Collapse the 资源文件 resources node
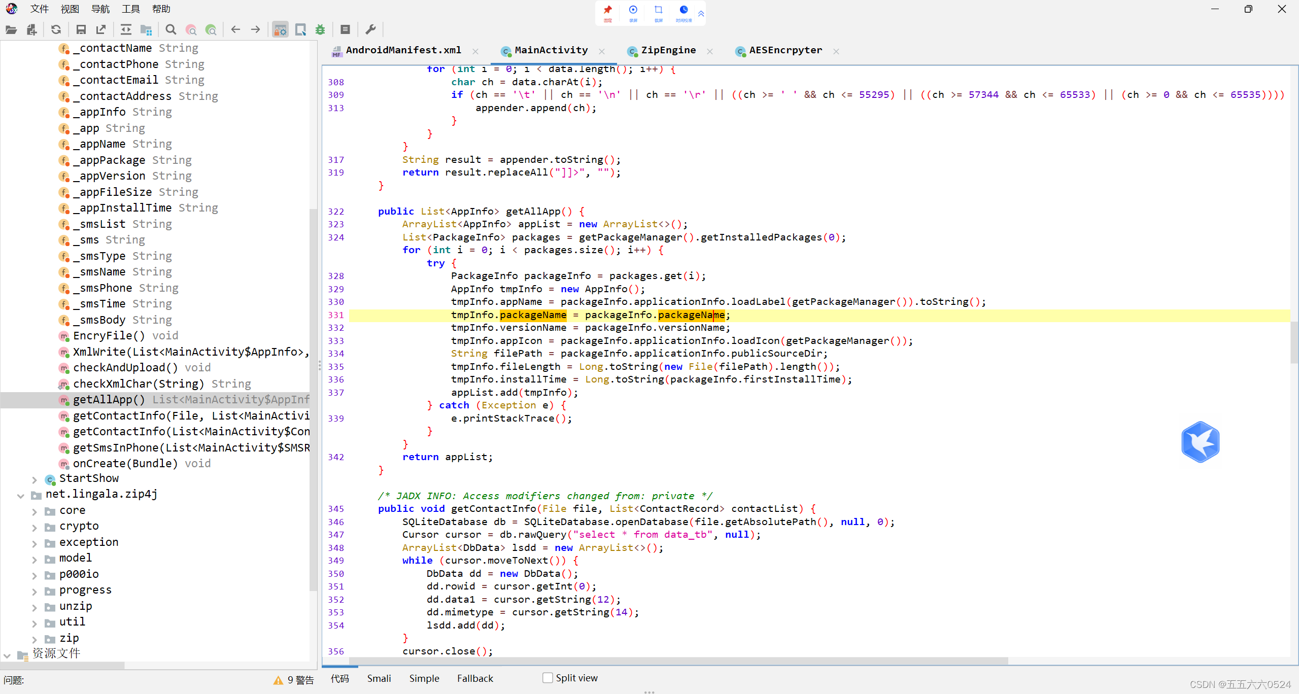The height and width of the screenshot is (694, 1299). pos(7,655)
